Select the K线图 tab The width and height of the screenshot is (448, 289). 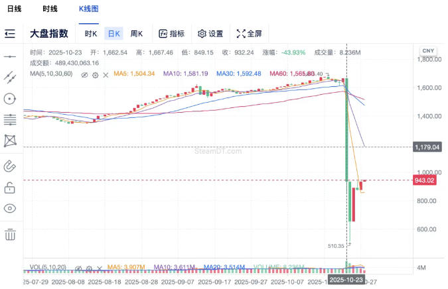pyautogui.click(x=89, y=9)
